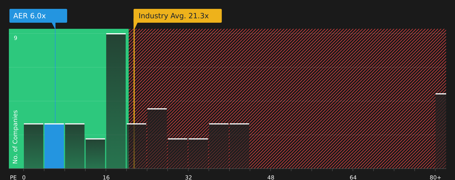This screenshot has width=455, height=180.
Task: Click the PE axis label
Action: [x=13, y=178]
